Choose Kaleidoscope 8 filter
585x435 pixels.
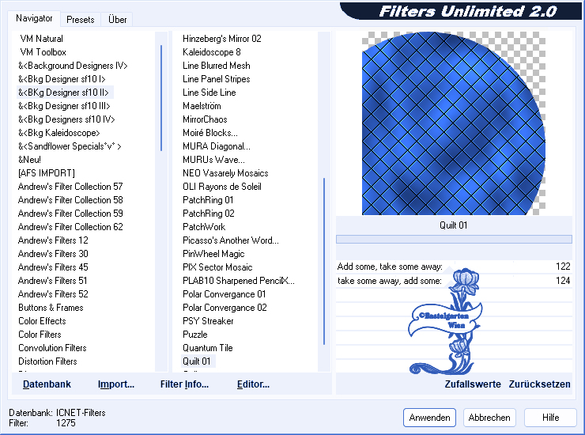click(212, 52)
